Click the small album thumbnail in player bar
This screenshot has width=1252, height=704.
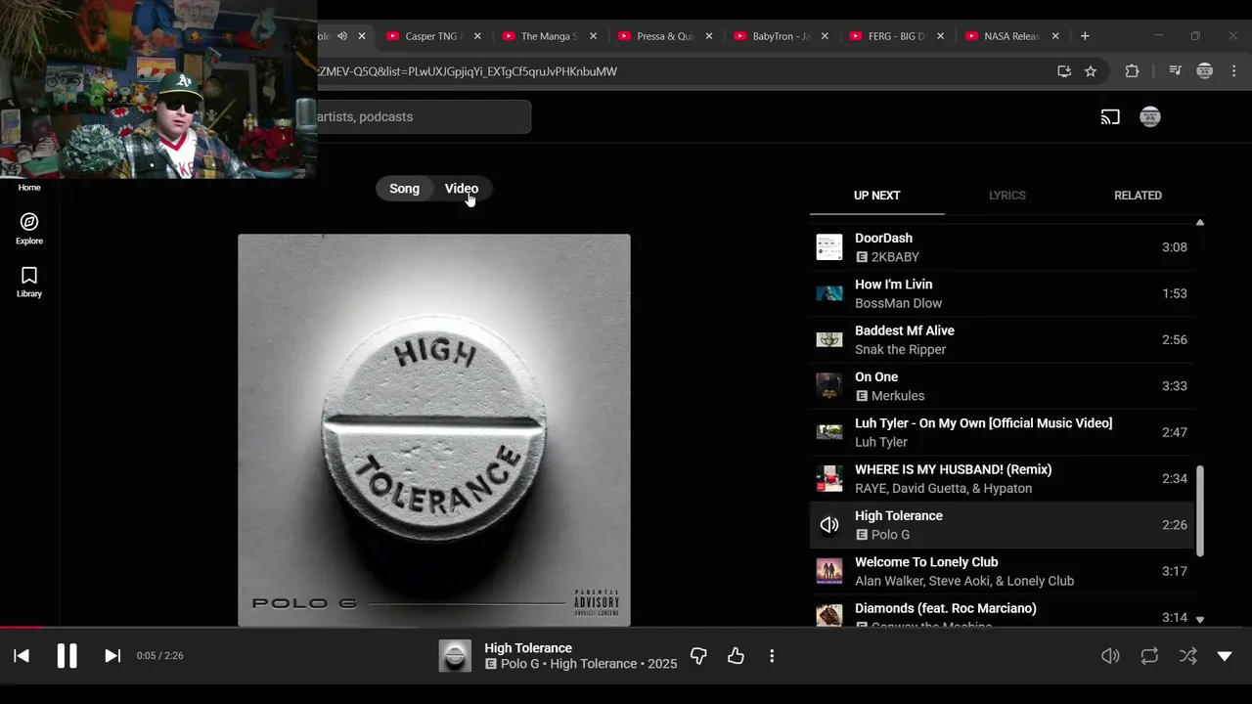tap(455, 656)
